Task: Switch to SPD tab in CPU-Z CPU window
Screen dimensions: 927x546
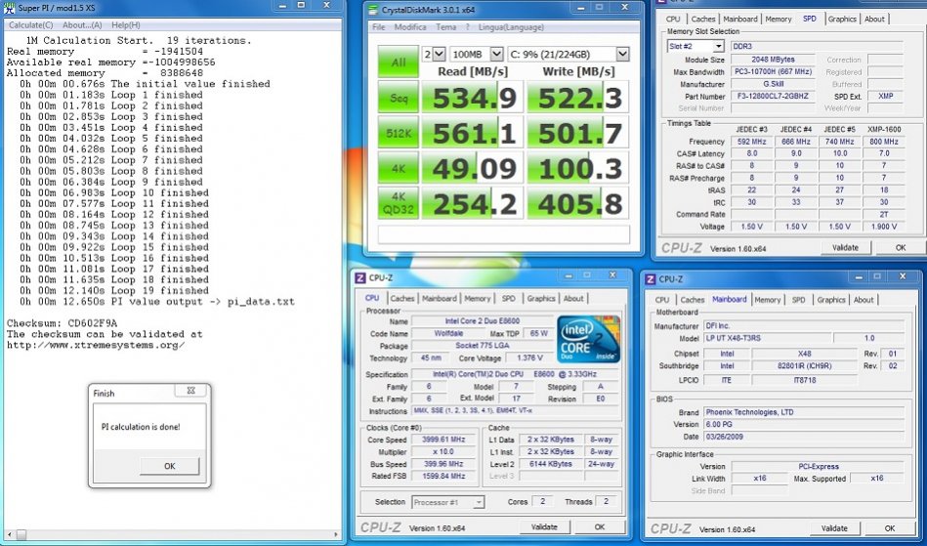Action: (x=508, y=299)
